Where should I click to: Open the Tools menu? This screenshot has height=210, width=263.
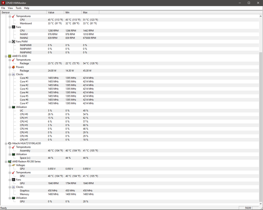(18, 8)
